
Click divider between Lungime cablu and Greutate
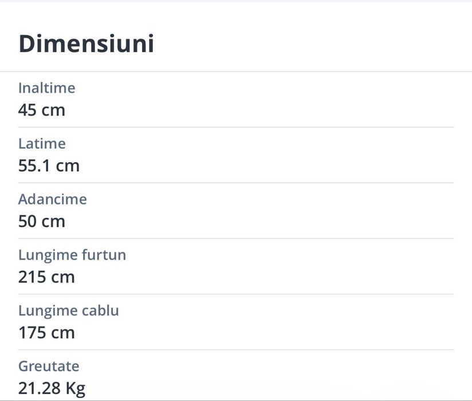(x=236, y=349)
